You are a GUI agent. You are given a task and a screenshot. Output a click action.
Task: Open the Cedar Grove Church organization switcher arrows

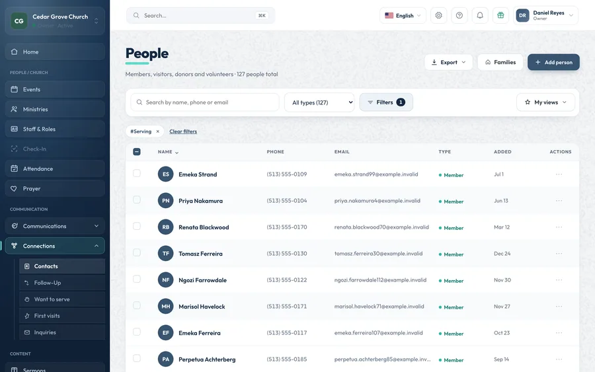[x=97, y=21]
